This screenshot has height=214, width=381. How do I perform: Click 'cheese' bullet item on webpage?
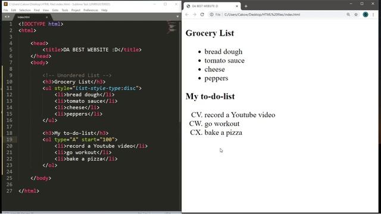click(x=214, y=70)
